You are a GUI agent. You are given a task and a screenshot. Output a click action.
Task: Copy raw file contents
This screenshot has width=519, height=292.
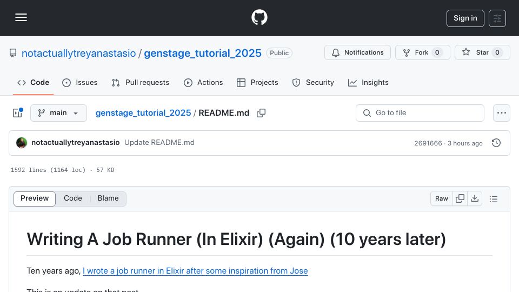click(460, 198)
